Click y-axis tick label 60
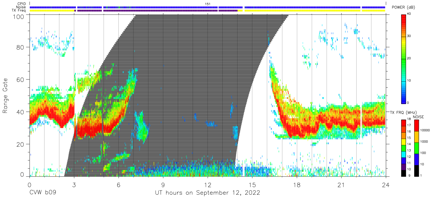The height and width of the screenshot is (200, 434). (x=20, y=80)
